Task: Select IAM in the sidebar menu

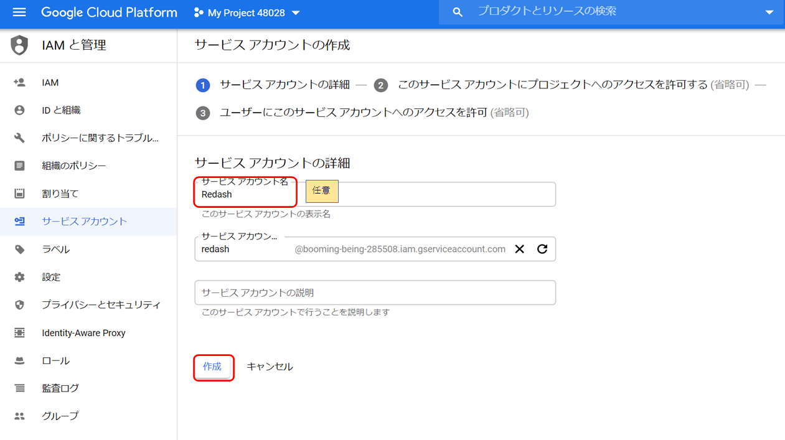Action: [x=49, y=82]
